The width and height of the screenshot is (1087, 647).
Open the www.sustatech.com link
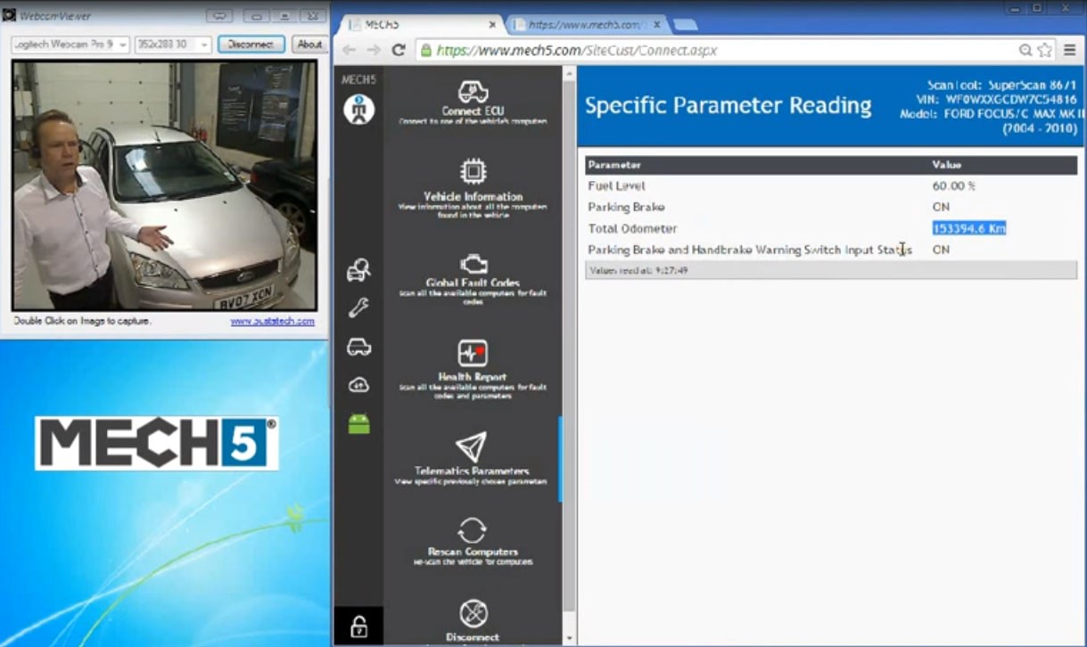pos(272,321)
